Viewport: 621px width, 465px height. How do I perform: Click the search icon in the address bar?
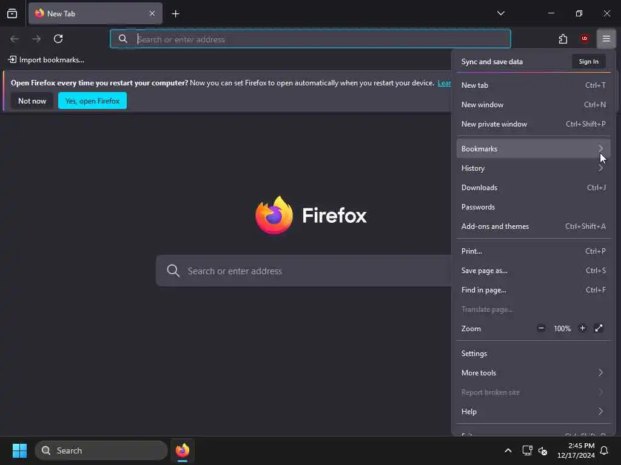123,39
